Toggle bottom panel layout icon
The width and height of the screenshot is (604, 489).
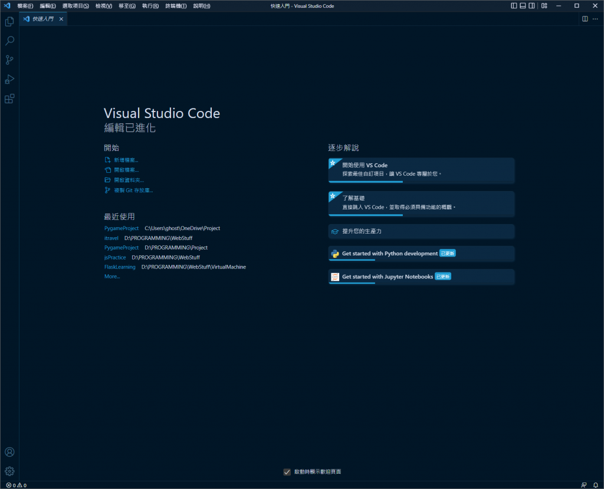point(523,6)
